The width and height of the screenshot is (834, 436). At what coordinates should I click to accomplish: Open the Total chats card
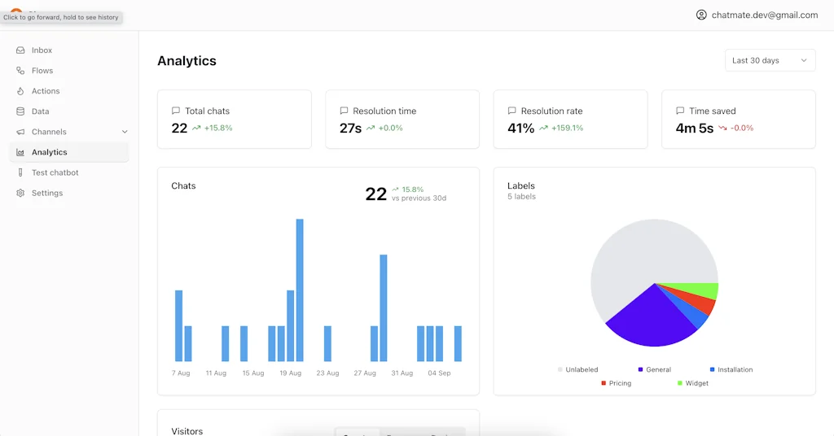point(235,120)
